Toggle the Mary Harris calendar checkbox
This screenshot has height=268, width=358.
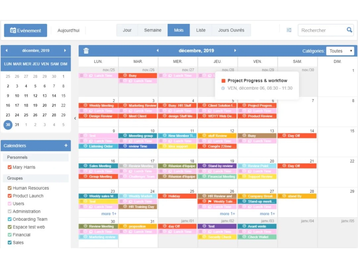tap(10, 167)
